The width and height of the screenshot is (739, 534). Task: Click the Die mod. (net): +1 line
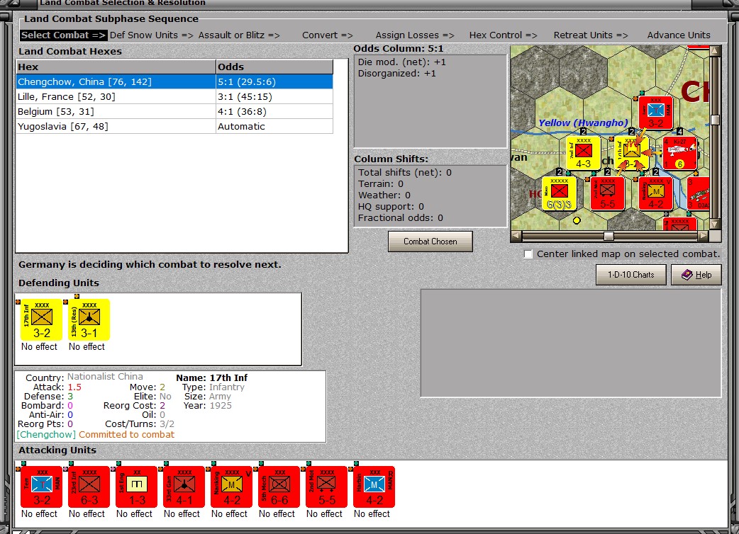pyautogui.click(x=401, y=62)
